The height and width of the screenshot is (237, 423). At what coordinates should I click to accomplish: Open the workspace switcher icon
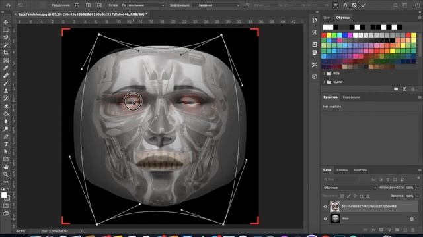[404, 5]
